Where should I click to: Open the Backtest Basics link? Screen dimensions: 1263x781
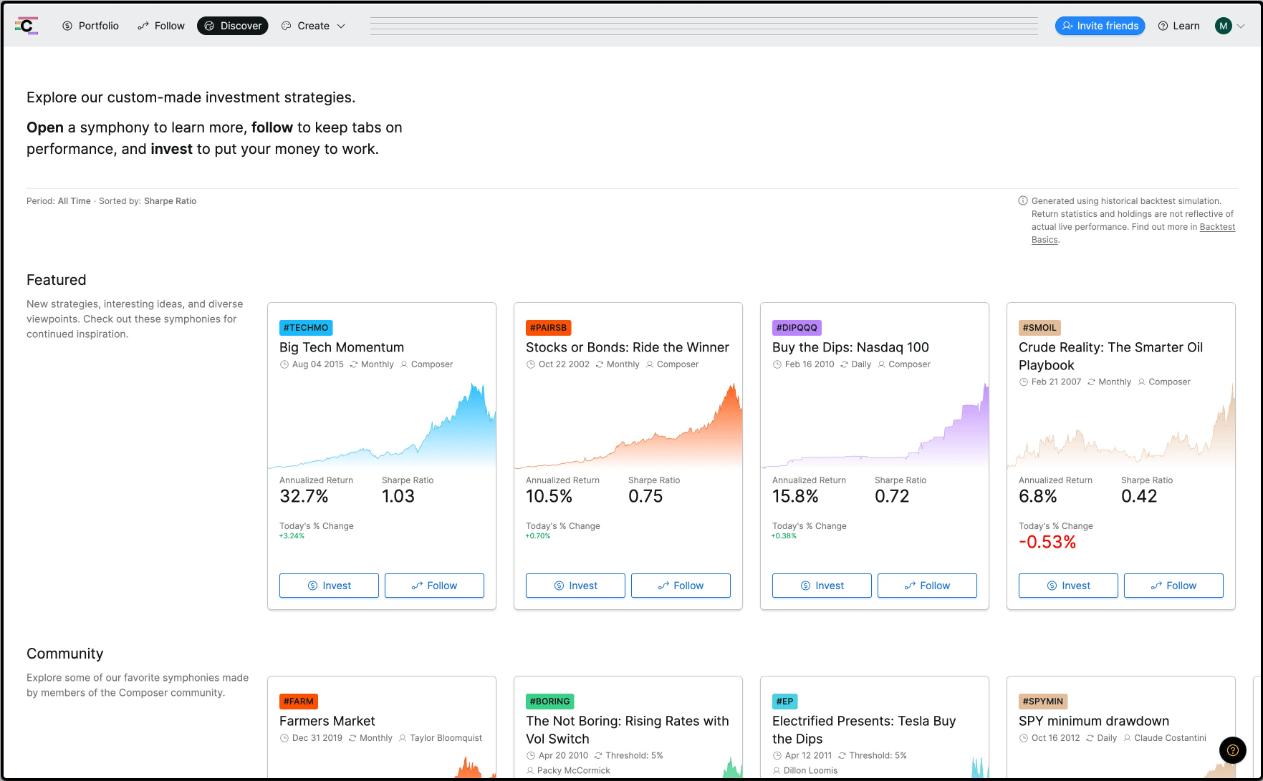[x=1133, y=233]
